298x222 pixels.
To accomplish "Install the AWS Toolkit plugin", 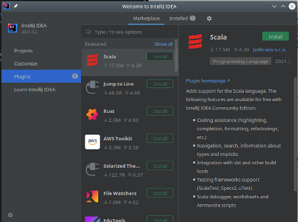I will pyautogui.click(x=160, y=139).
